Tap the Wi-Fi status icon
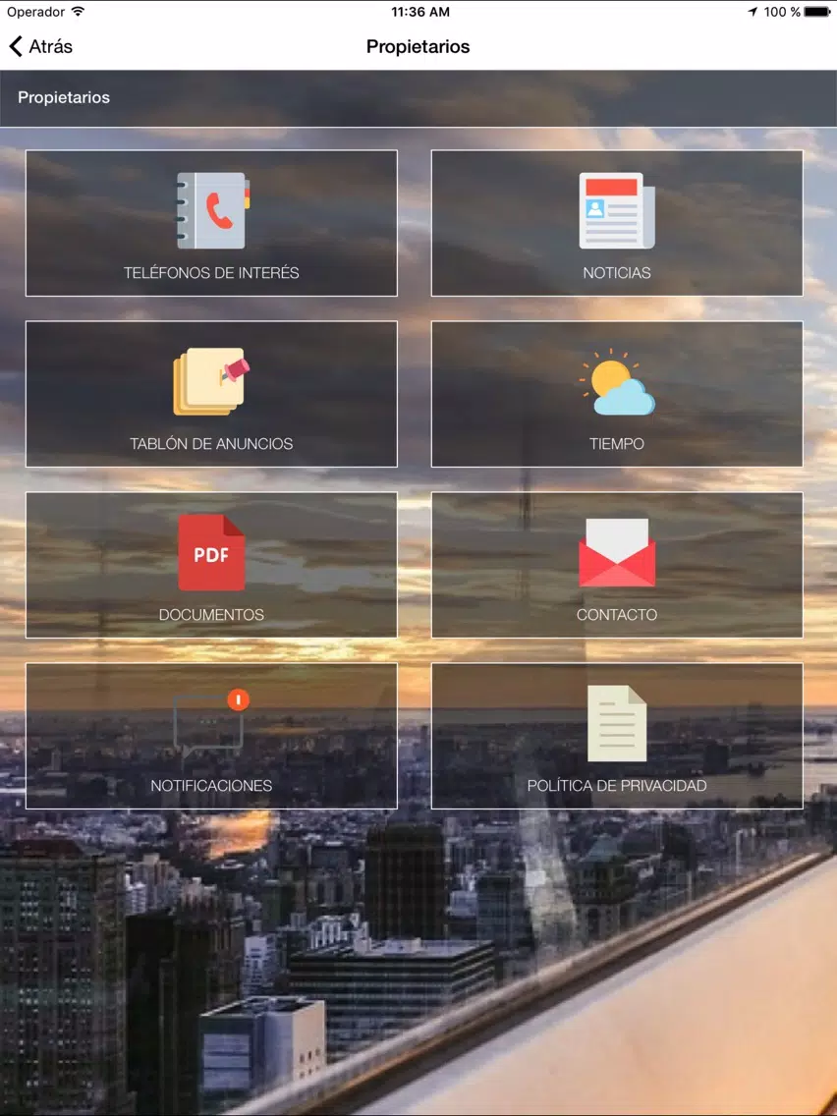Image resolution: width=837 pixels, height=1116 pixels. (x=79, y=12)
